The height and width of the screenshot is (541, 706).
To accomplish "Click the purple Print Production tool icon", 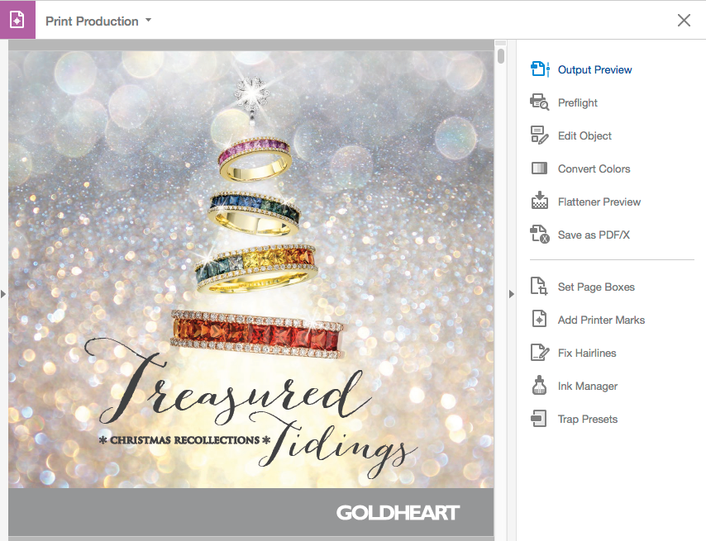I will coord(17,20).
